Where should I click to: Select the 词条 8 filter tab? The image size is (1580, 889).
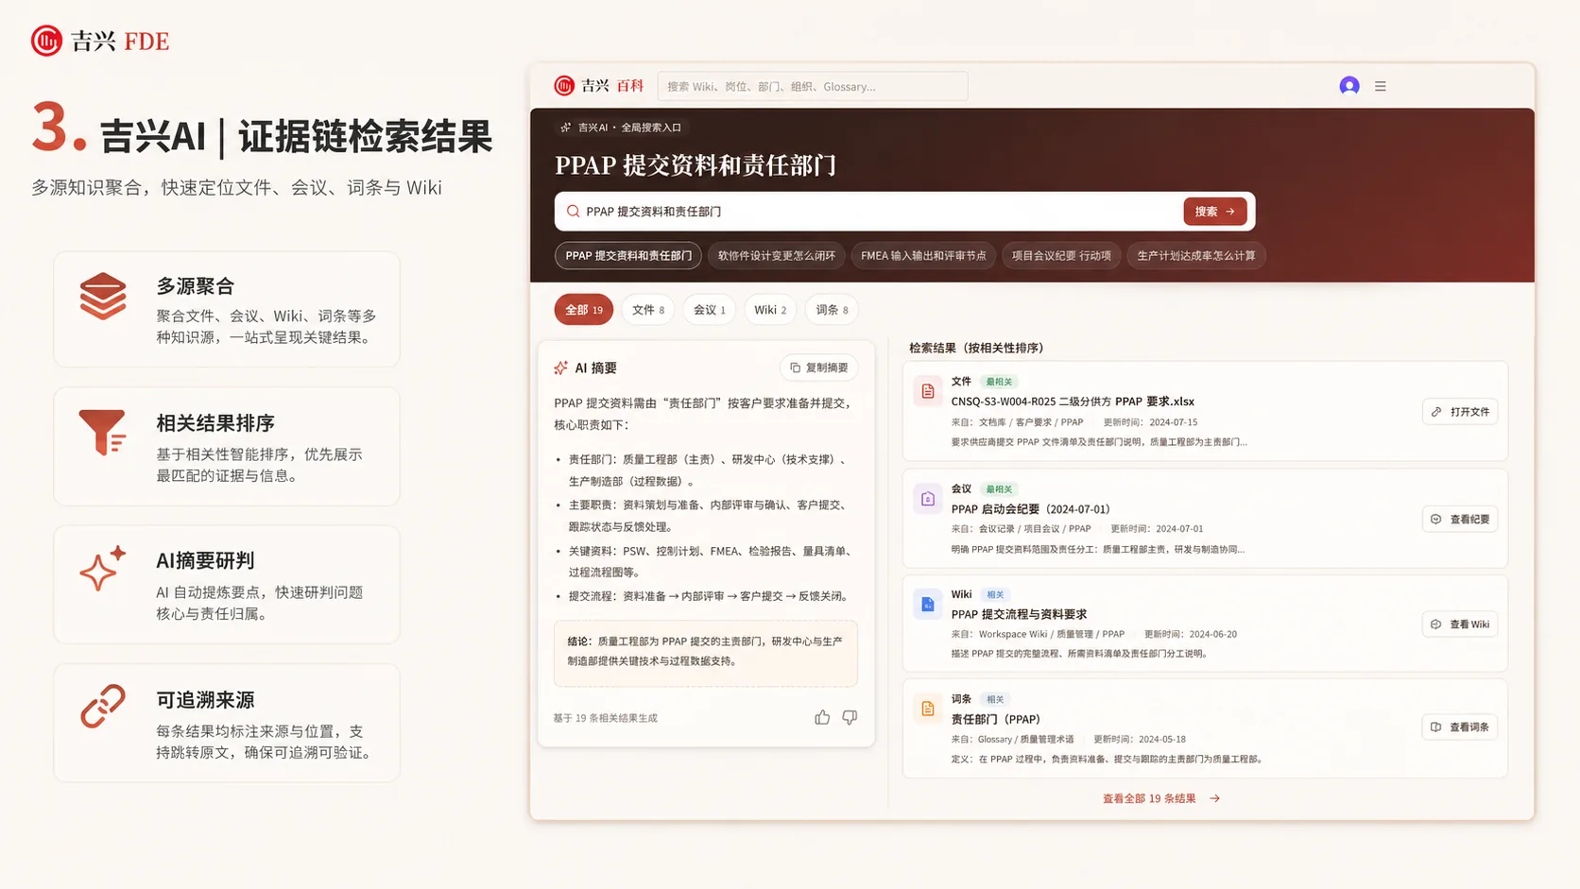(833, 310)
